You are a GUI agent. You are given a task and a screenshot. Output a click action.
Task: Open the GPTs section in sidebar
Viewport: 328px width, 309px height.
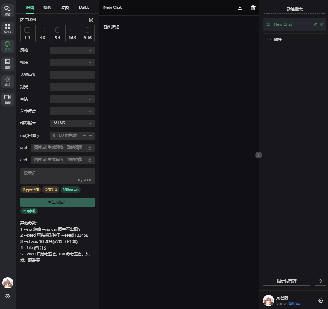(7, 28)
